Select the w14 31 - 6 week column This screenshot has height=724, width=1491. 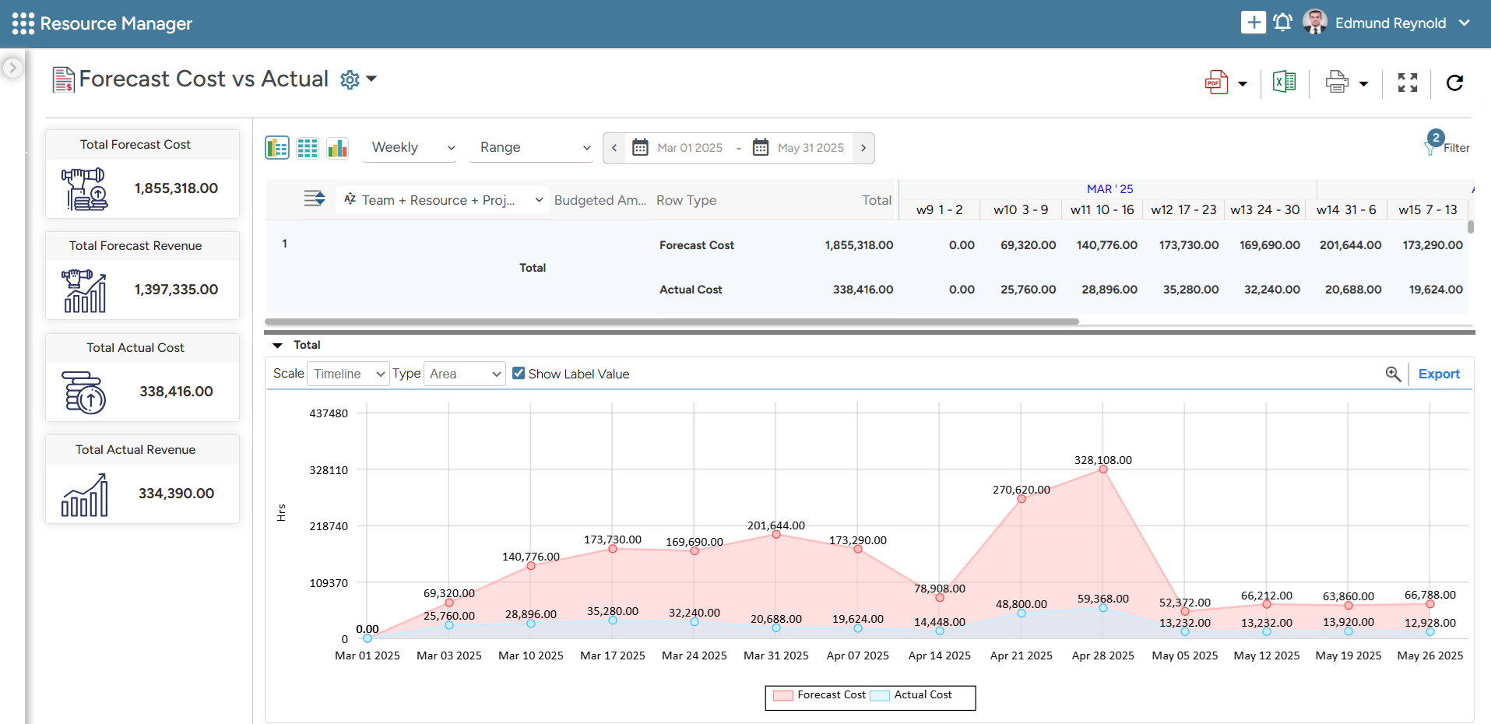[x=1346, y=209]
